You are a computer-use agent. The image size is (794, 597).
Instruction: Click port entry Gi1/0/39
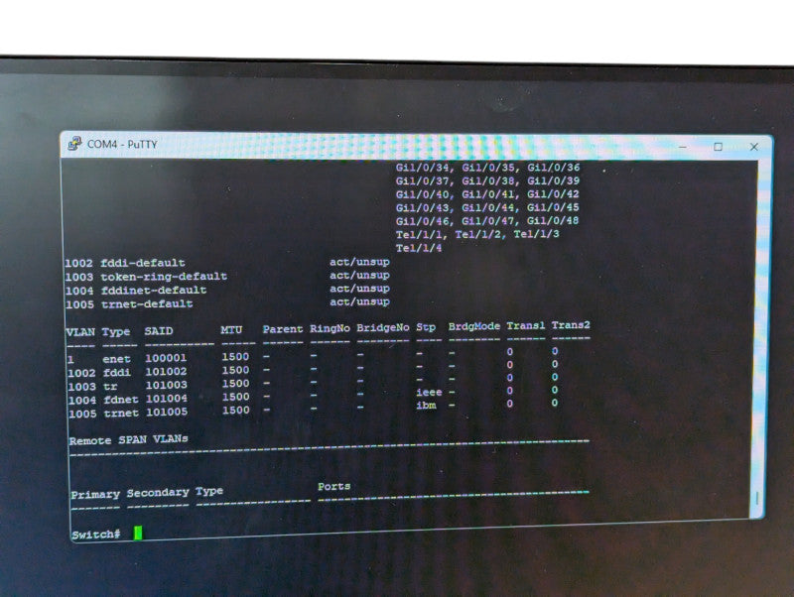[554, 180]
